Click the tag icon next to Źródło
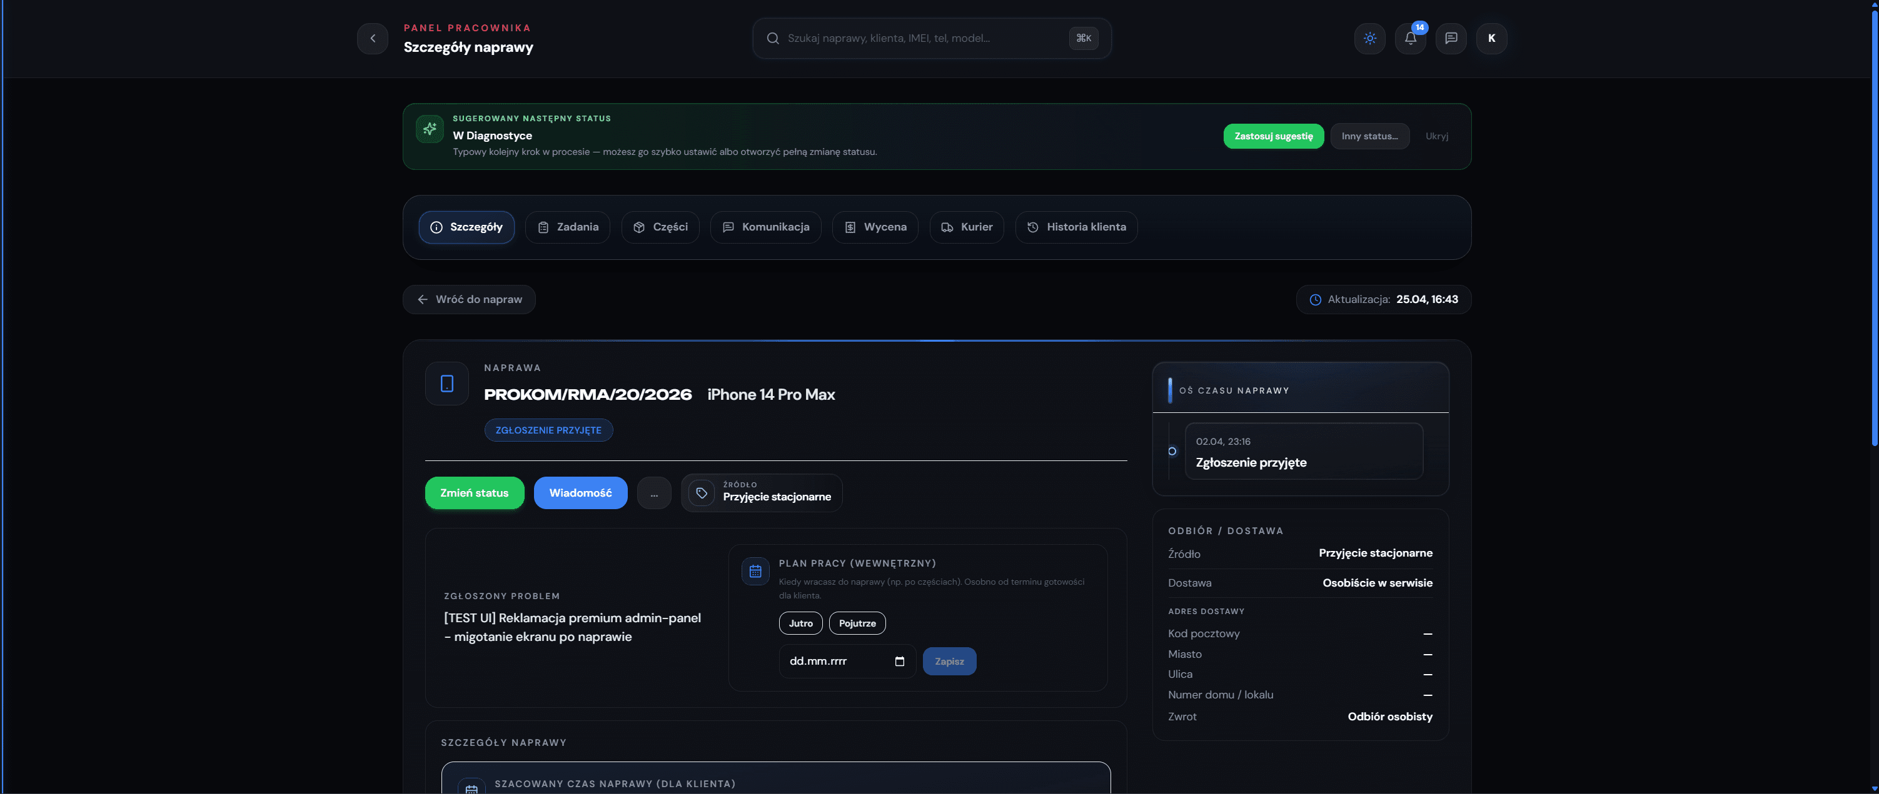This screenshot has width=1879, height=794. pos(702,493)
